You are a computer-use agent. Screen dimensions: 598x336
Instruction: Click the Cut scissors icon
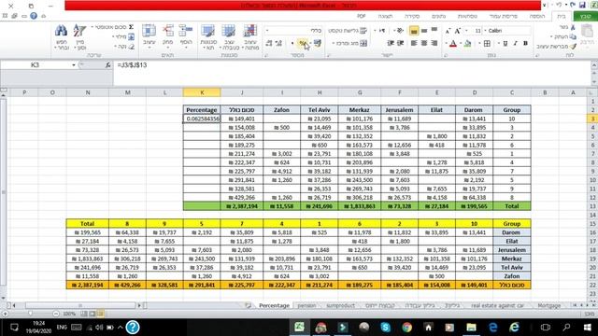[x=573, y=27]
